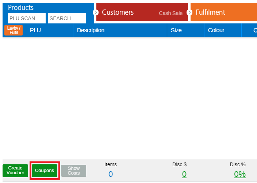The height and width of the screenshot is (183, 257).
Task: Click the arrow icon before Customers
Action: click(96, 12)
